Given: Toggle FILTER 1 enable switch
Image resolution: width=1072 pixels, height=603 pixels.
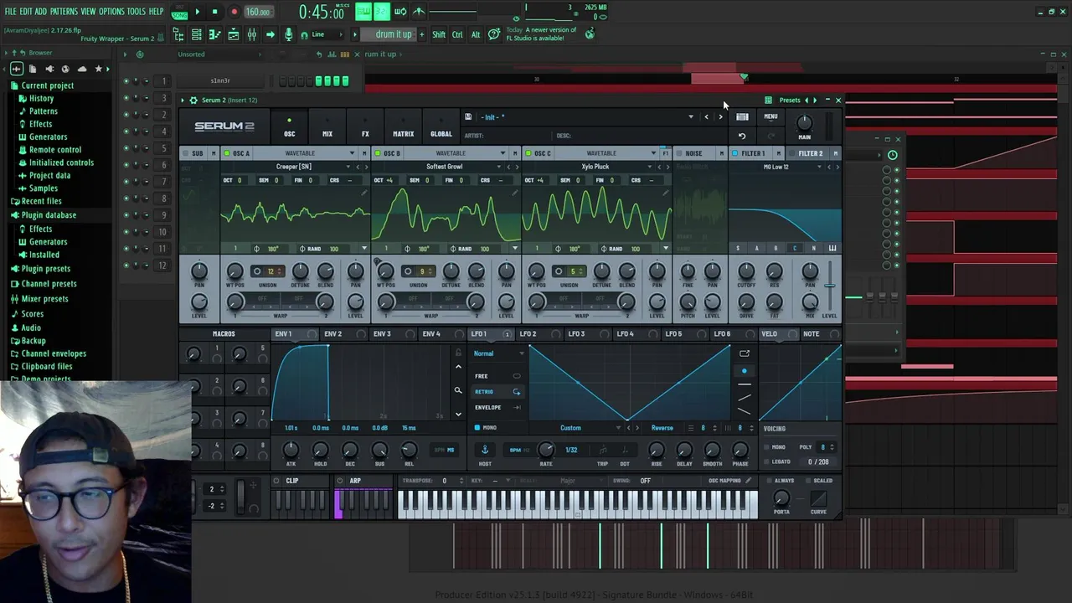Looking at the screenshot, I should [x=734, y=153].
